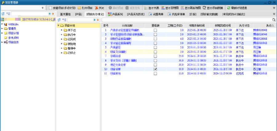Toggle milestone checkbox for row 11

pos(155,74)
